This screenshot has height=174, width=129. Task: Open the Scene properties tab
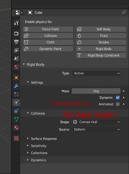16,59
